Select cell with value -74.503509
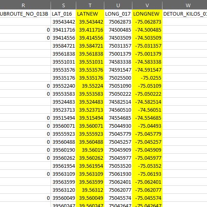Viewport: 207px width, 207px height. click(147, 38)
